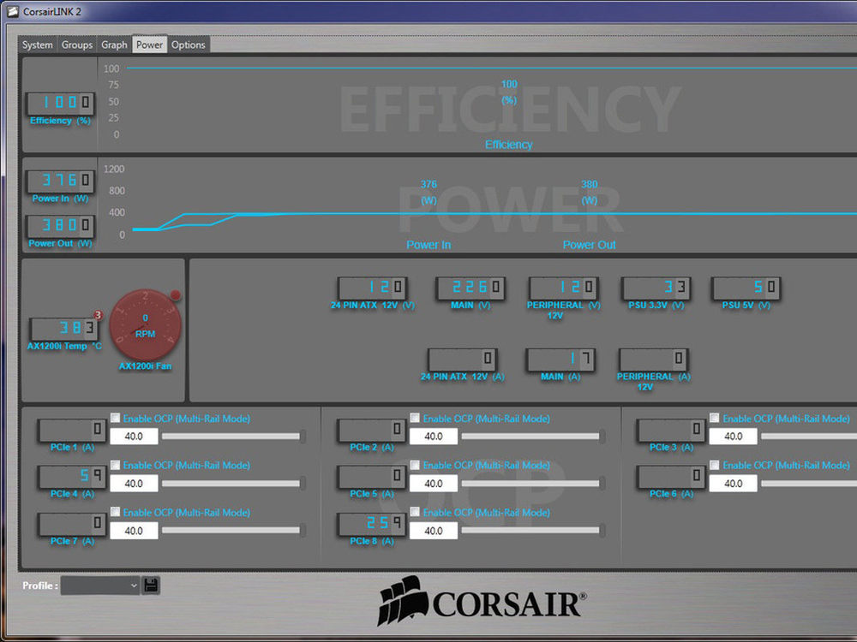This screenshot has width=857, height=642.
Task: Click the 40.0 amp field for PCIe 1
Action: point(134,437)
